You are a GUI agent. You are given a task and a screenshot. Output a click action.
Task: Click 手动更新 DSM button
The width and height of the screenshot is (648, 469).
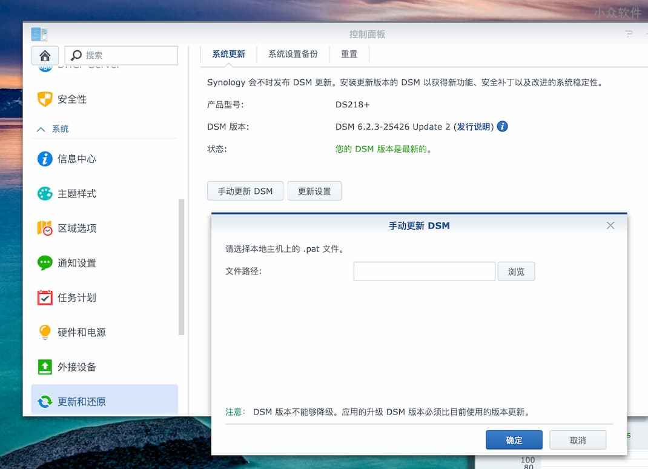[x=245, y=191]
